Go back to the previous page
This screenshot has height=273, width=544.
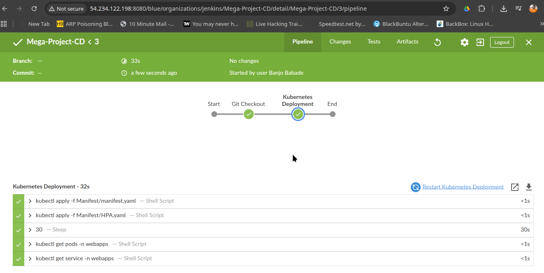(5, 9)
